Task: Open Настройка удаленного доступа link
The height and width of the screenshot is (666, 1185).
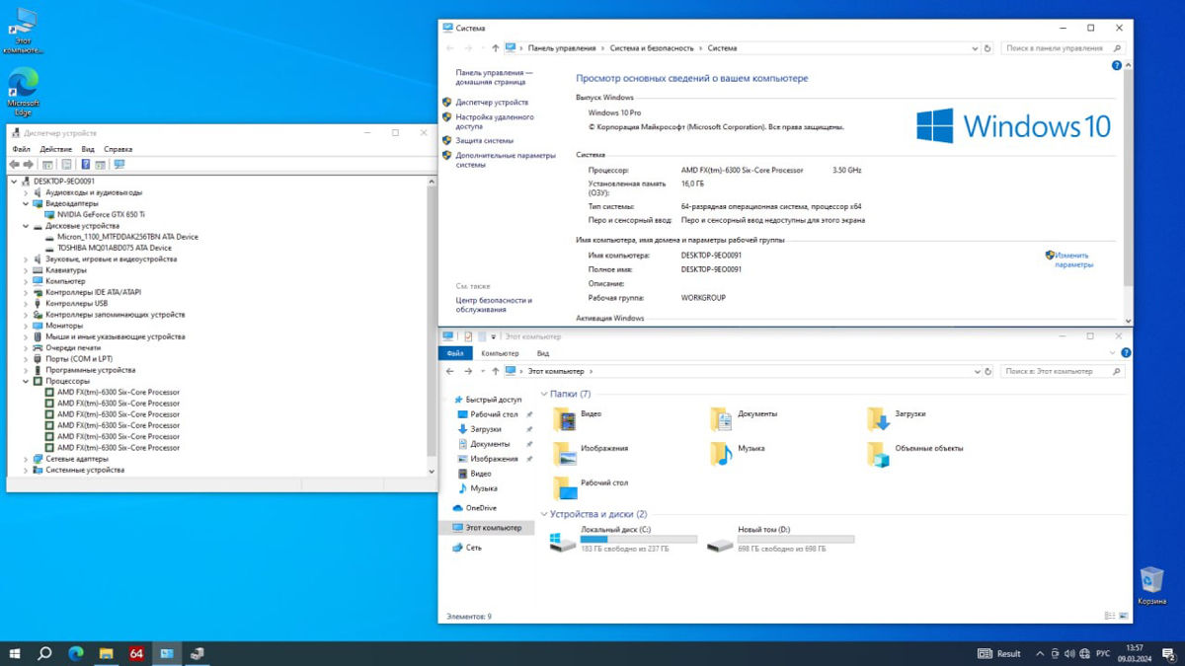Action: click(495, 121)
